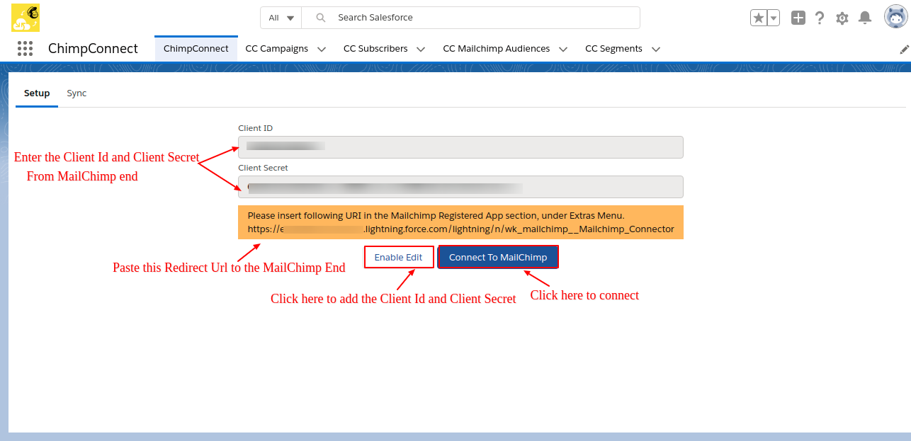Image resolution: width=911 pixels, height=441 pixels.
Task: Open the Global Actions plus icon
Action: 798,18
